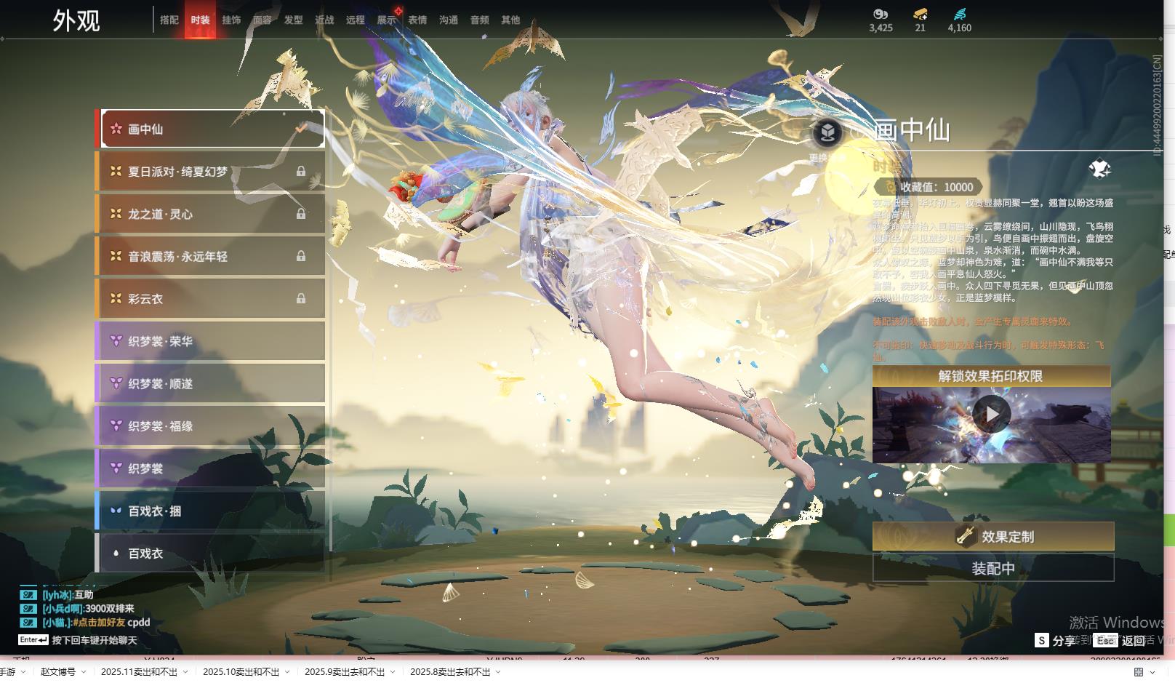This screenshot has width=1175, height=683.
Task: Click the gold bar currency icon
Action: click(x=921, y=14)
